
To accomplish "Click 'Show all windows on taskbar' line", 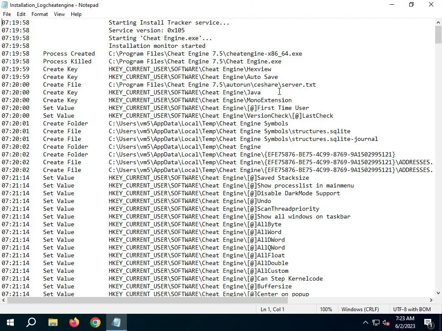I will coord(230,216).
